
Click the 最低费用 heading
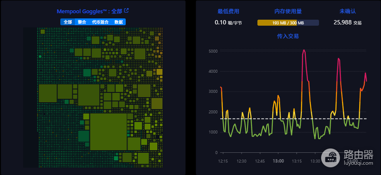coord(228,12)
